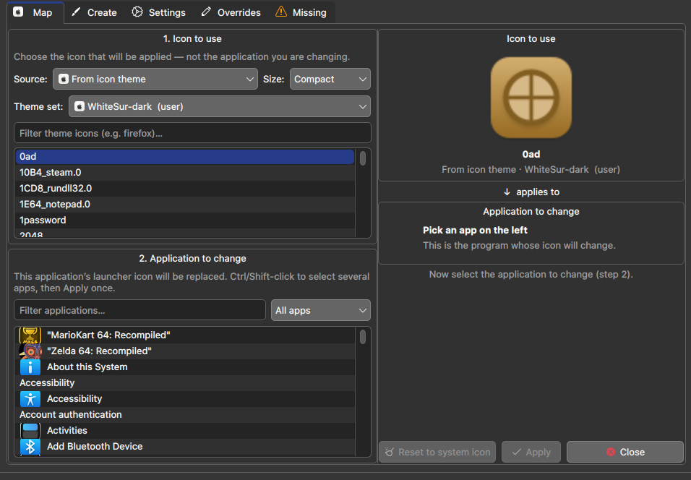Open the Source dropdown 'From icon theme'
Viewport: 691px width, 480px height.
pyautogui.click(x=155, y=79)
